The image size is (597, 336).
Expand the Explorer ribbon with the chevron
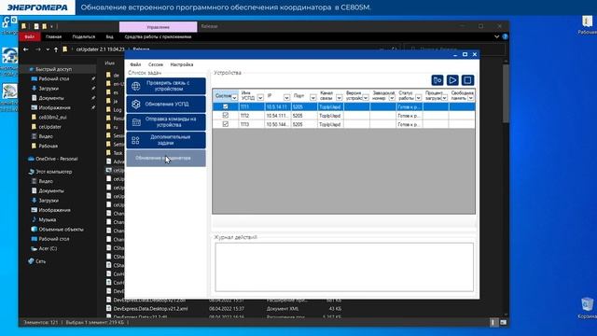[496, 37]
